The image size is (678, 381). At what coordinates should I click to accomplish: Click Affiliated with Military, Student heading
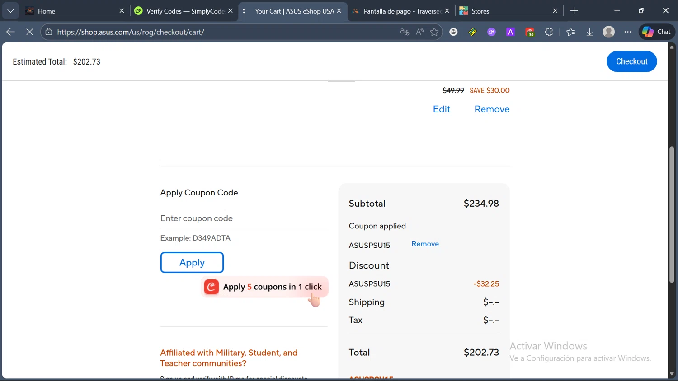point(229,358)
